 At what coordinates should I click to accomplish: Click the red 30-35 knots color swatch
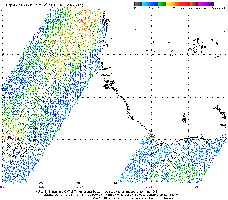coord(186,4)
